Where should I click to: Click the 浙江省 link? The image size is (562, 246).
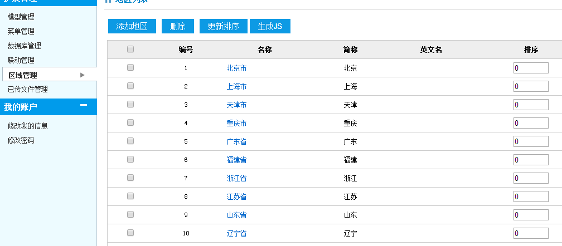[x=236, y=178]
